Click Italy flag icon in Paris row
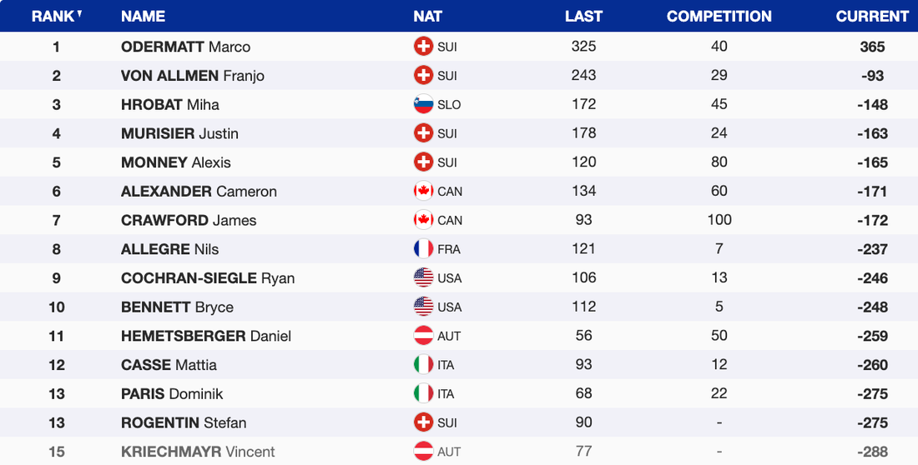The height and width of the screenshot is (465, 918). click(424, 394)
